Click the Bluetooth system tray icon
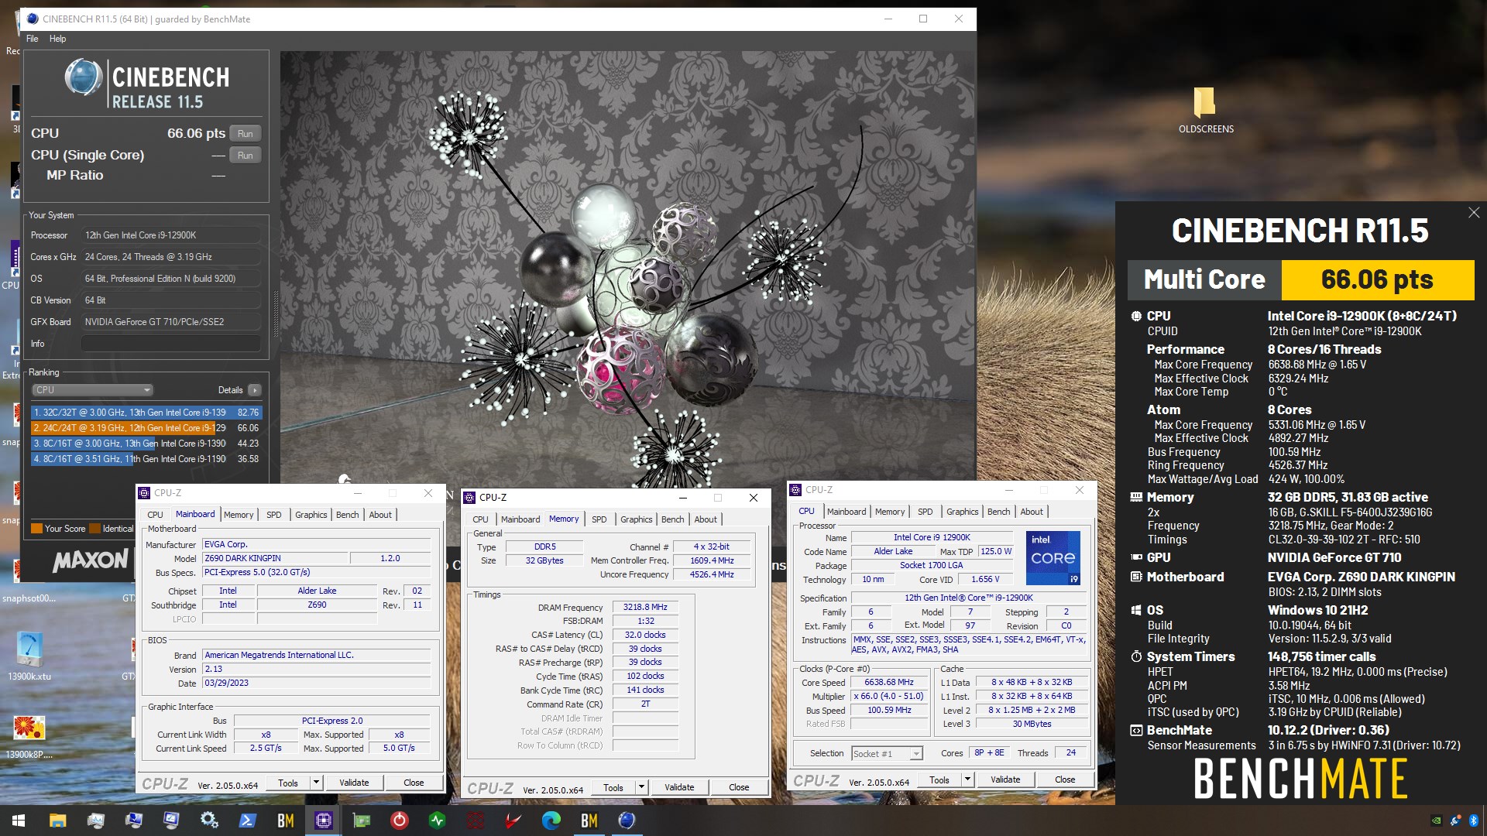Viewport: 1487px width, 836px height. coord(1474,821)
